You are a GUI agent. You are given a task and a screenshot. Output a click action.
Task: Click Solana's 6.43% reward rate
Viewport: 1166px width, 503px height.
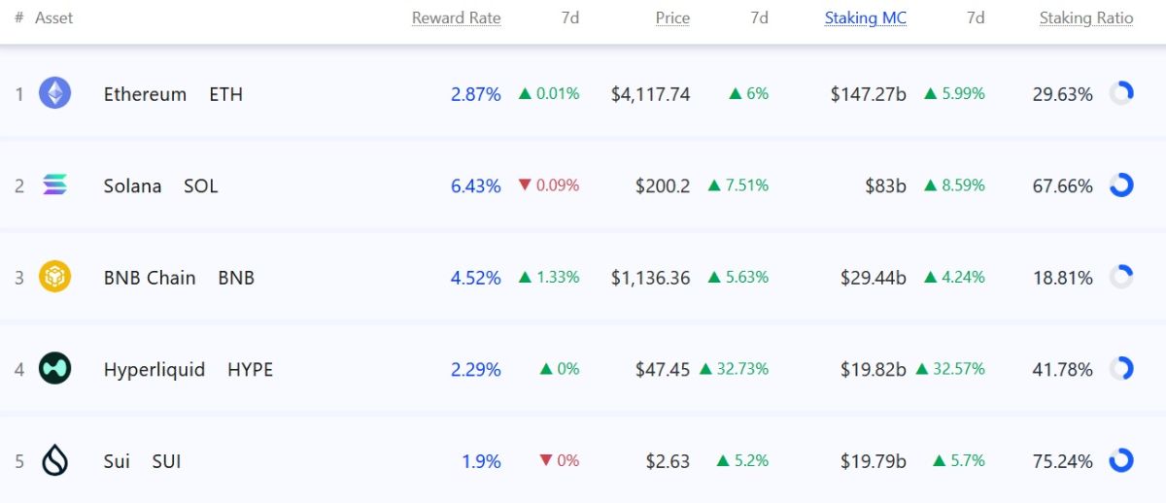pos(476,185)
